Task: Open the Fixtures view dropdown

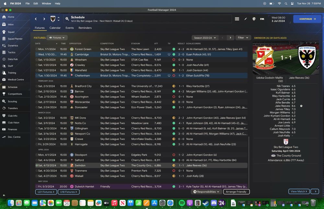Action: [57, 38]
